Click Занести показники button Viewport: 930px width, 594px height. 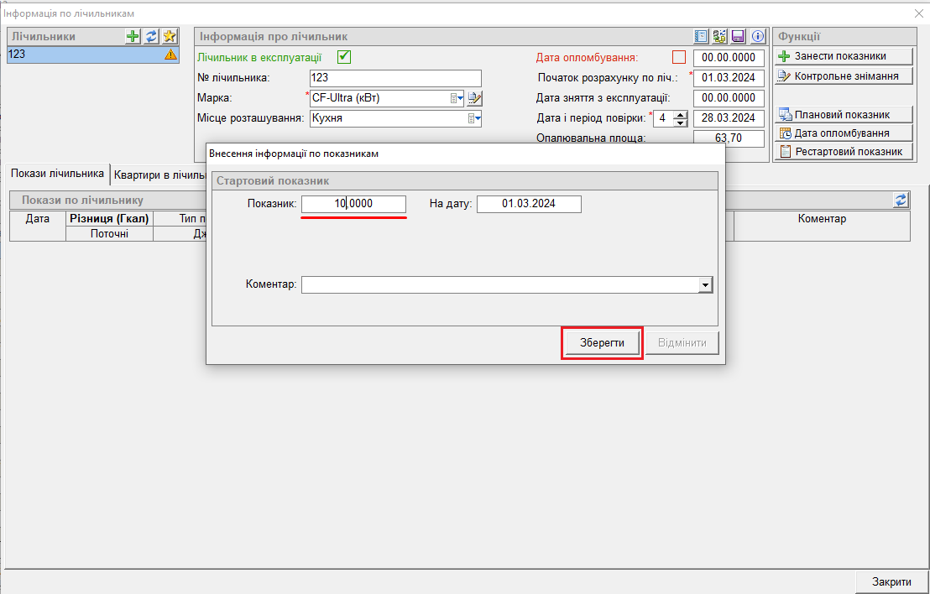(843, 56)
